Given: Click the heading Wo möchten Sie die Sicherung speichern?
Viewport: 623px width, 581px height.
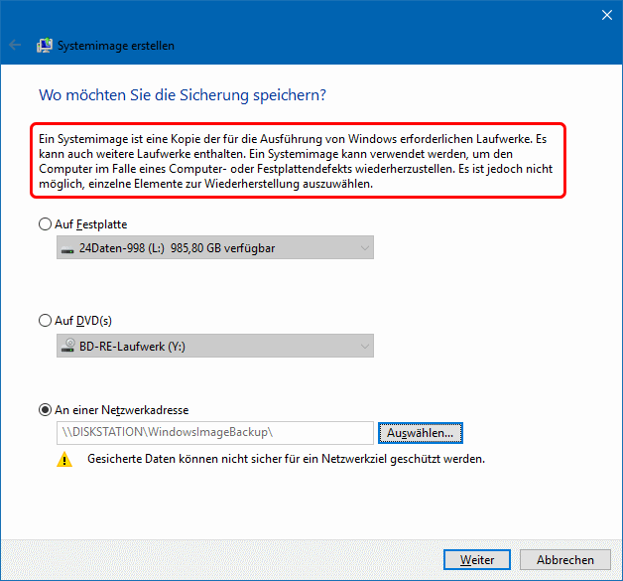Looking at the screenshot, I should [x=183, y=95].
